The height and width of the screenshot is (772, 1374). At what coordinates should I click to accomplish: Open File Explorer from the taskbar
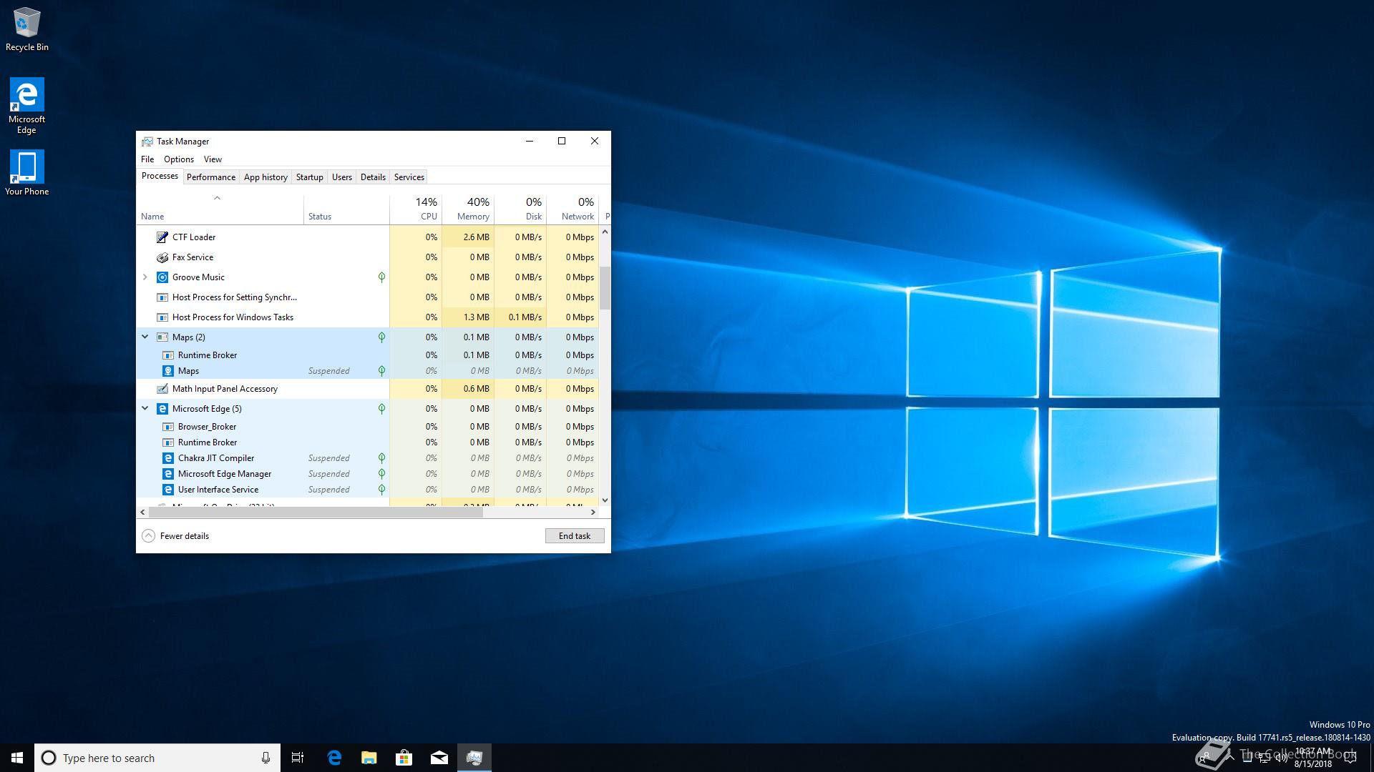[x=369, y=758]
